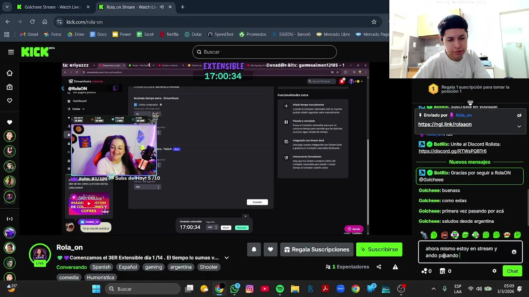The width and height of the screenshot is (529, 297).
Task: Collapse the gift leaderboard handle
Action: (470, 102)
